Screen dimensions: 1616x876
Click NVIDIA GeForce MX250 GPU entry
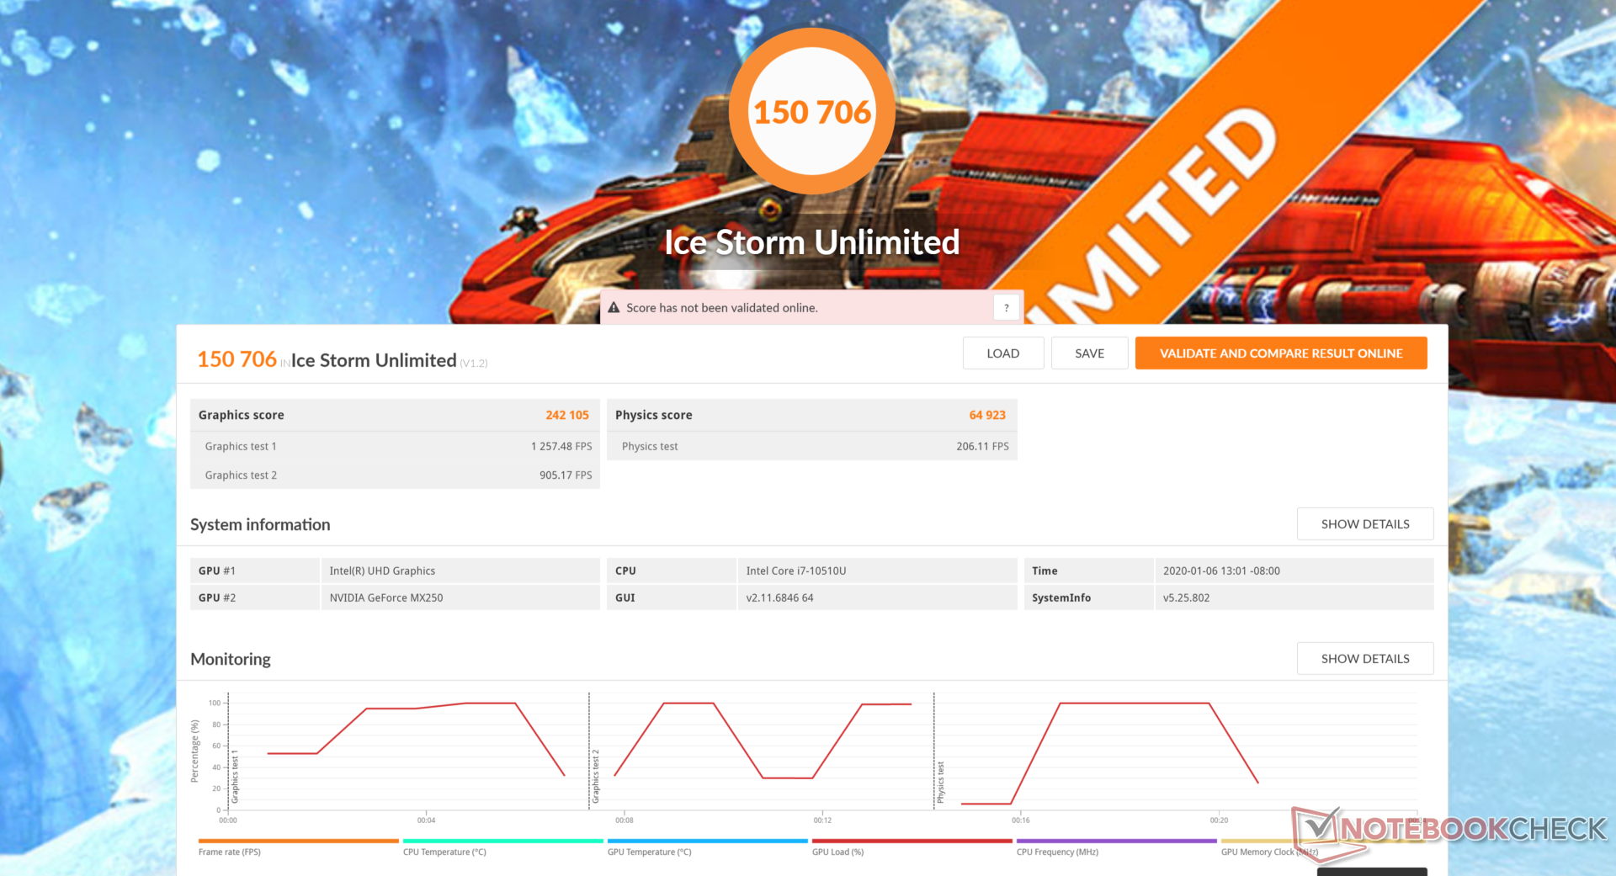tap(386, 597)
